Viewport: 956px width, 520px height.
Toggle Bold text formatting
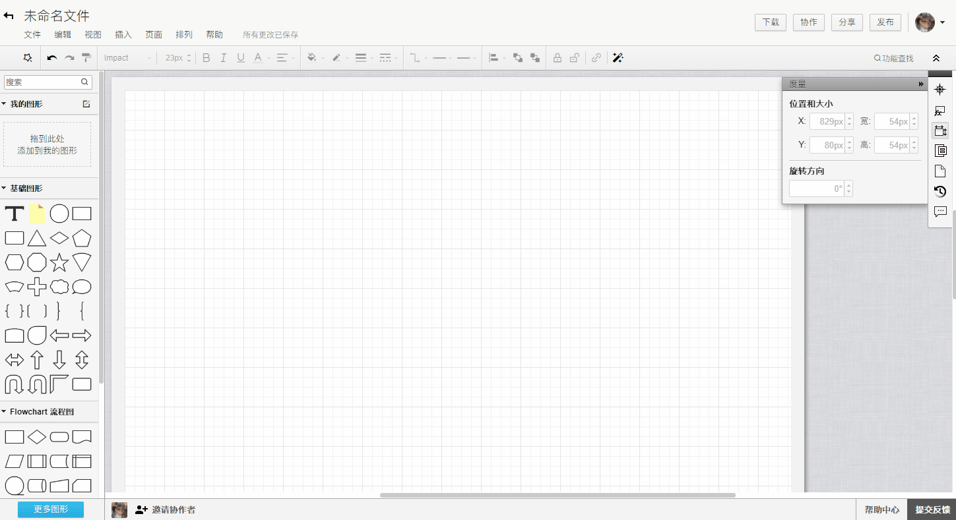pos(207,58)
